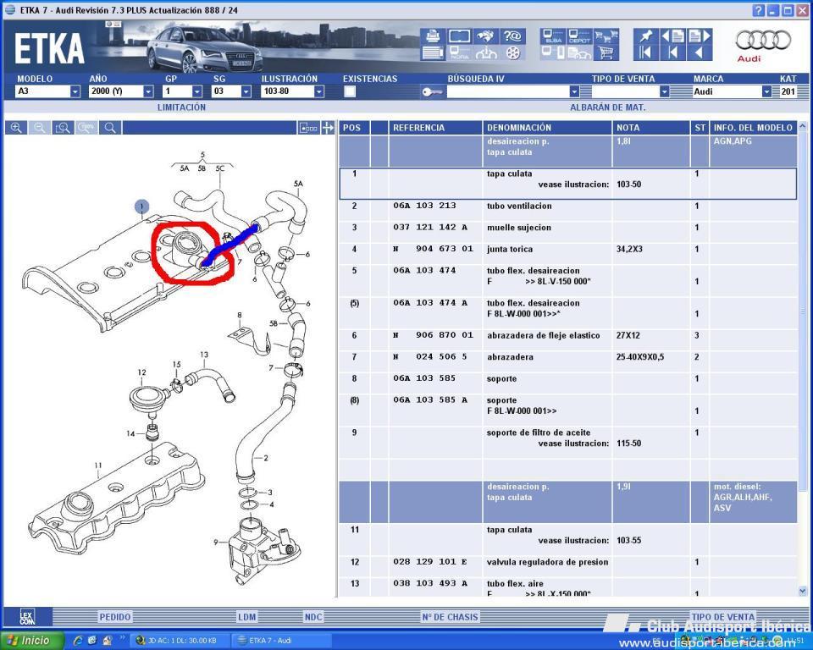Click the ST column header
This screenshot has width=813, height=650.
point(700,128)
